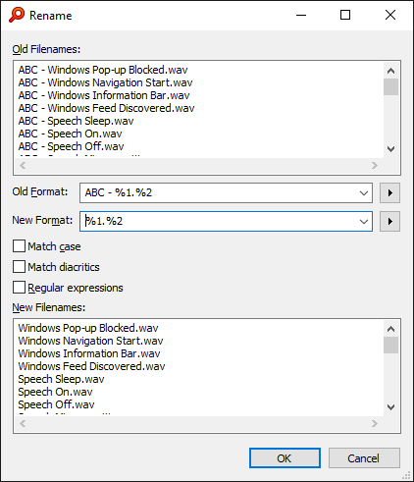Open the New Format arrow menu button

(x=389, y=222)
